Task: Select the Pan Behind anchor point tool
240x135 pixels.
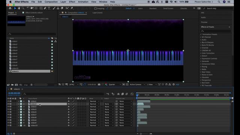Action: pyautogui.click(x=36, y=8)
